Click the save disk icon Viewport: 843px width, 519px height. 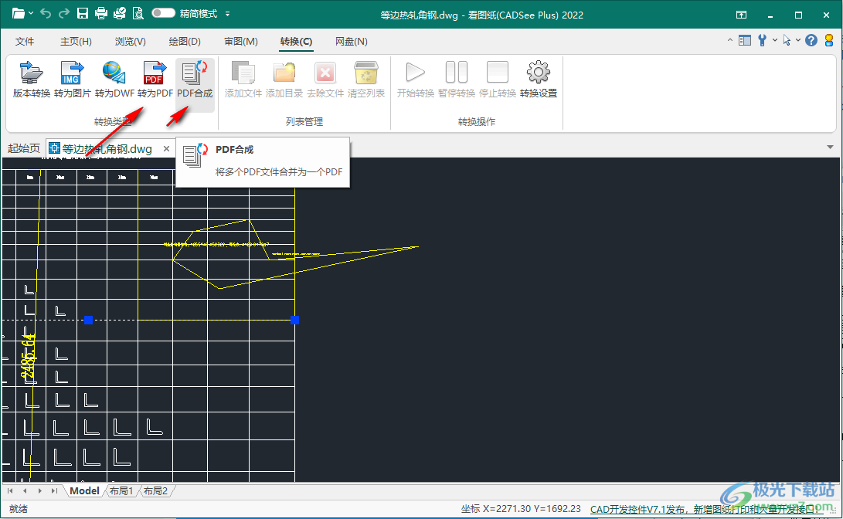[x=82, y=13]
